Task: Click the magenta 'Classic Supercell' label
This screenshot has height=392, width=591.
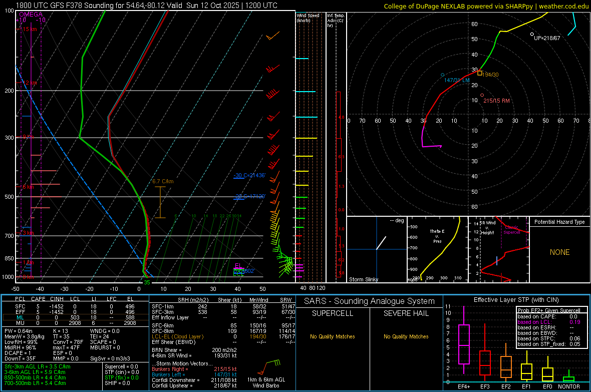Action: (512, 230)
